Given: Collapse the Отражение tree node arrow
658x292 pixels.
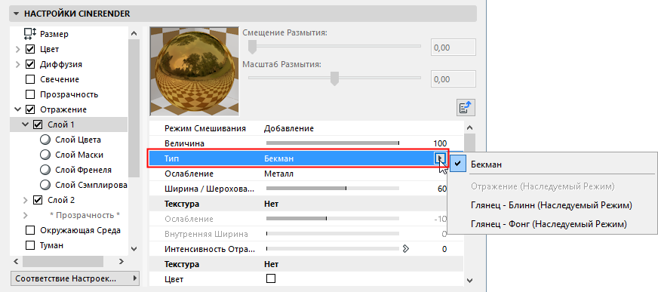Looking at the screenshot, I should (17, 109).
